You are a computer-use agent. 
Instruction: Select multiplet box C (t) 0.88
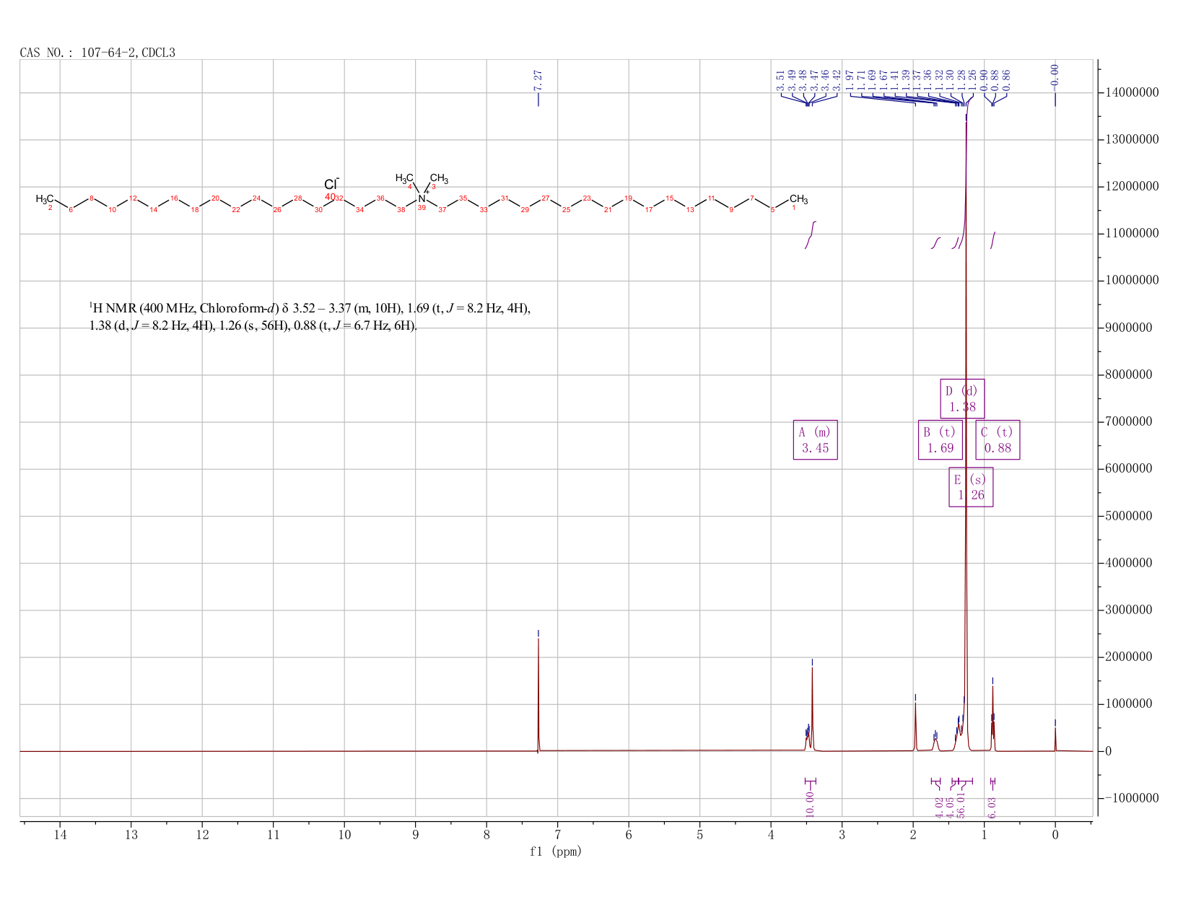998,440
